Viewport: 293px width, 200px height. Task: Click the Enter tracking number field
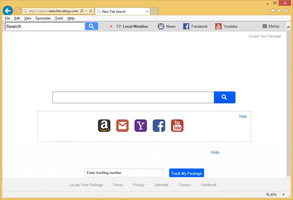point(124,173)
